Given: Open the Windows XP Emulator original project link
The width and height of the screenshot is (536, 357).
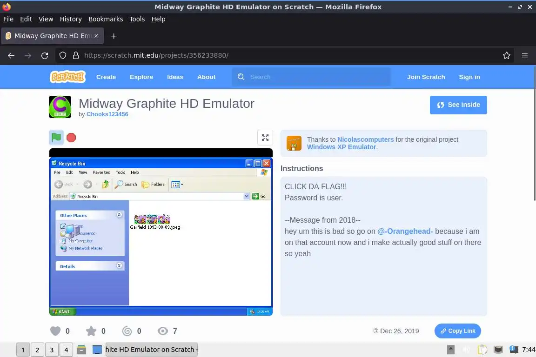Looking at the screenshot, I should [342, 147].
